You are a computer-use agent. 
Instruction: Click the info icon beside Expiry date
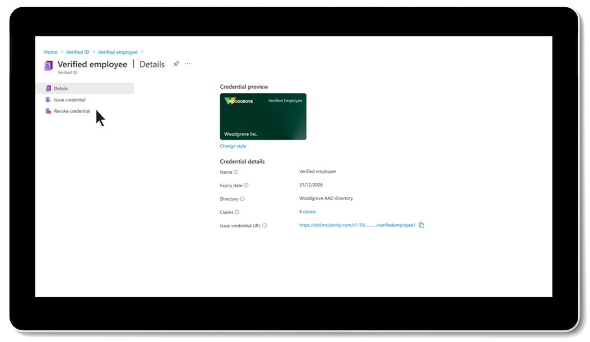(247, 186)
